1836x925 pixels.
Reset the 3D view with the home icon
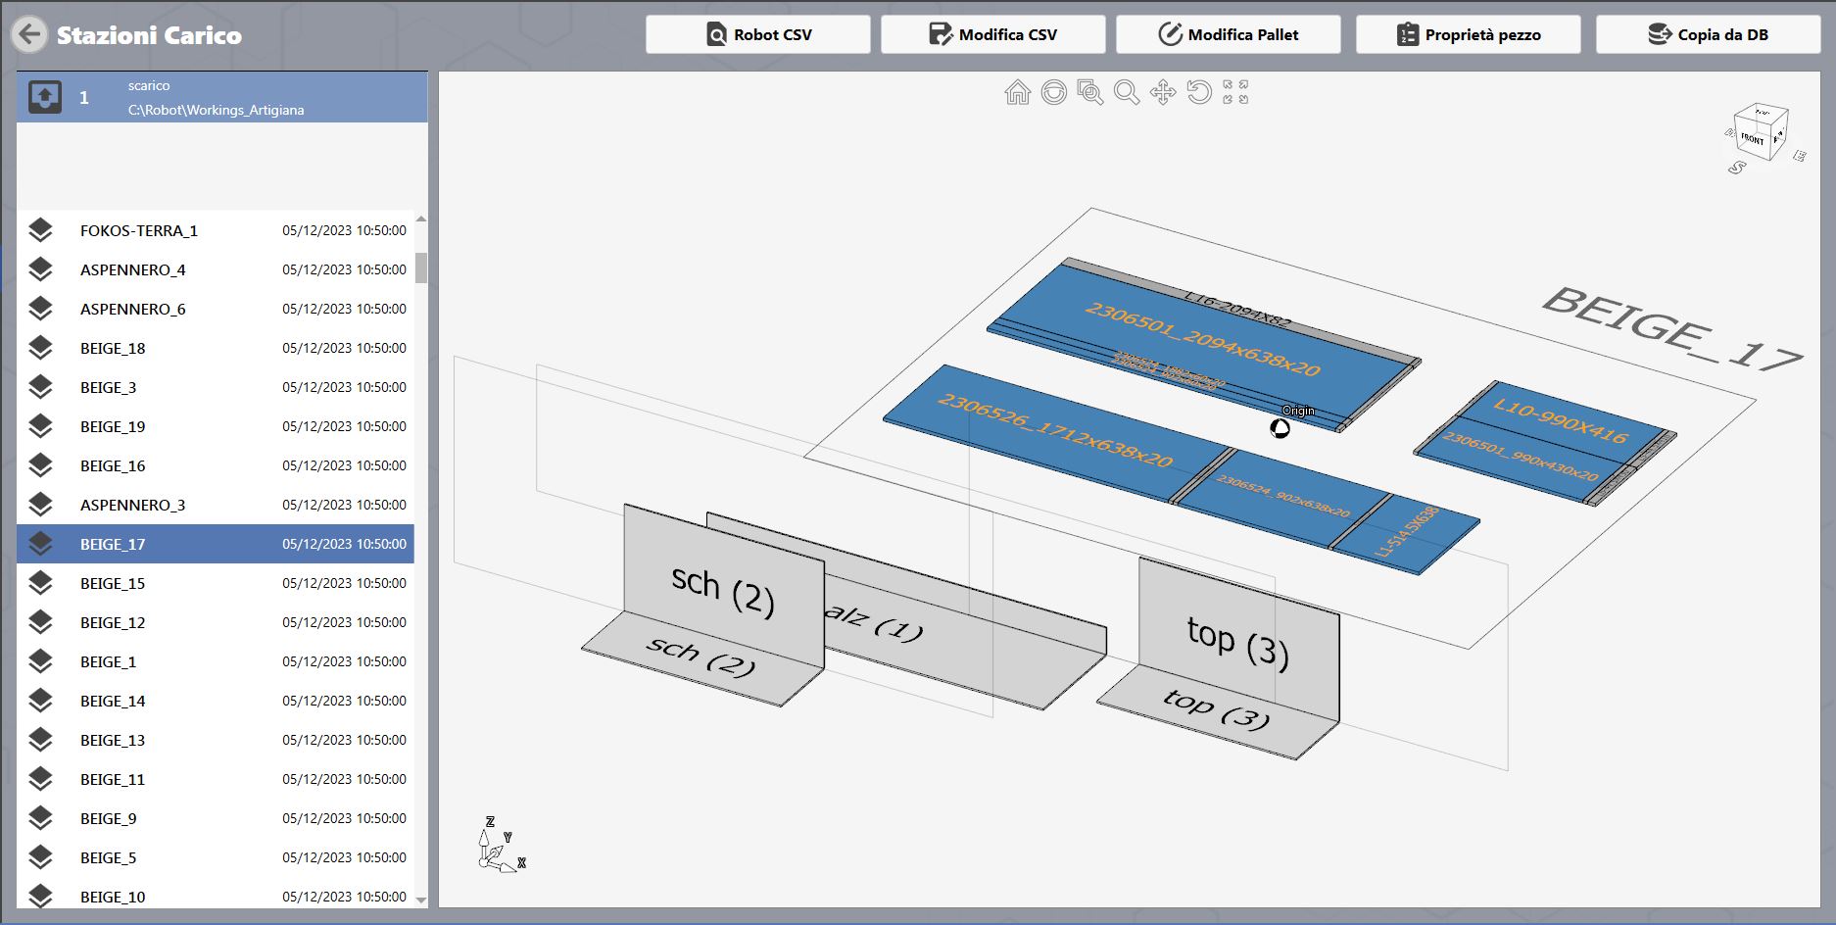coord(1018,92)
